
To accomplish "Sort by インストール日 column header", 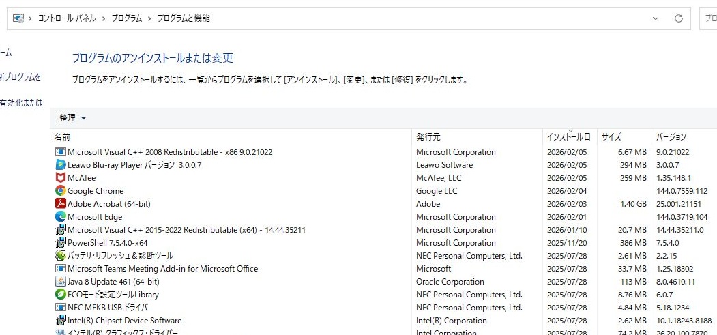I will 568,137.
